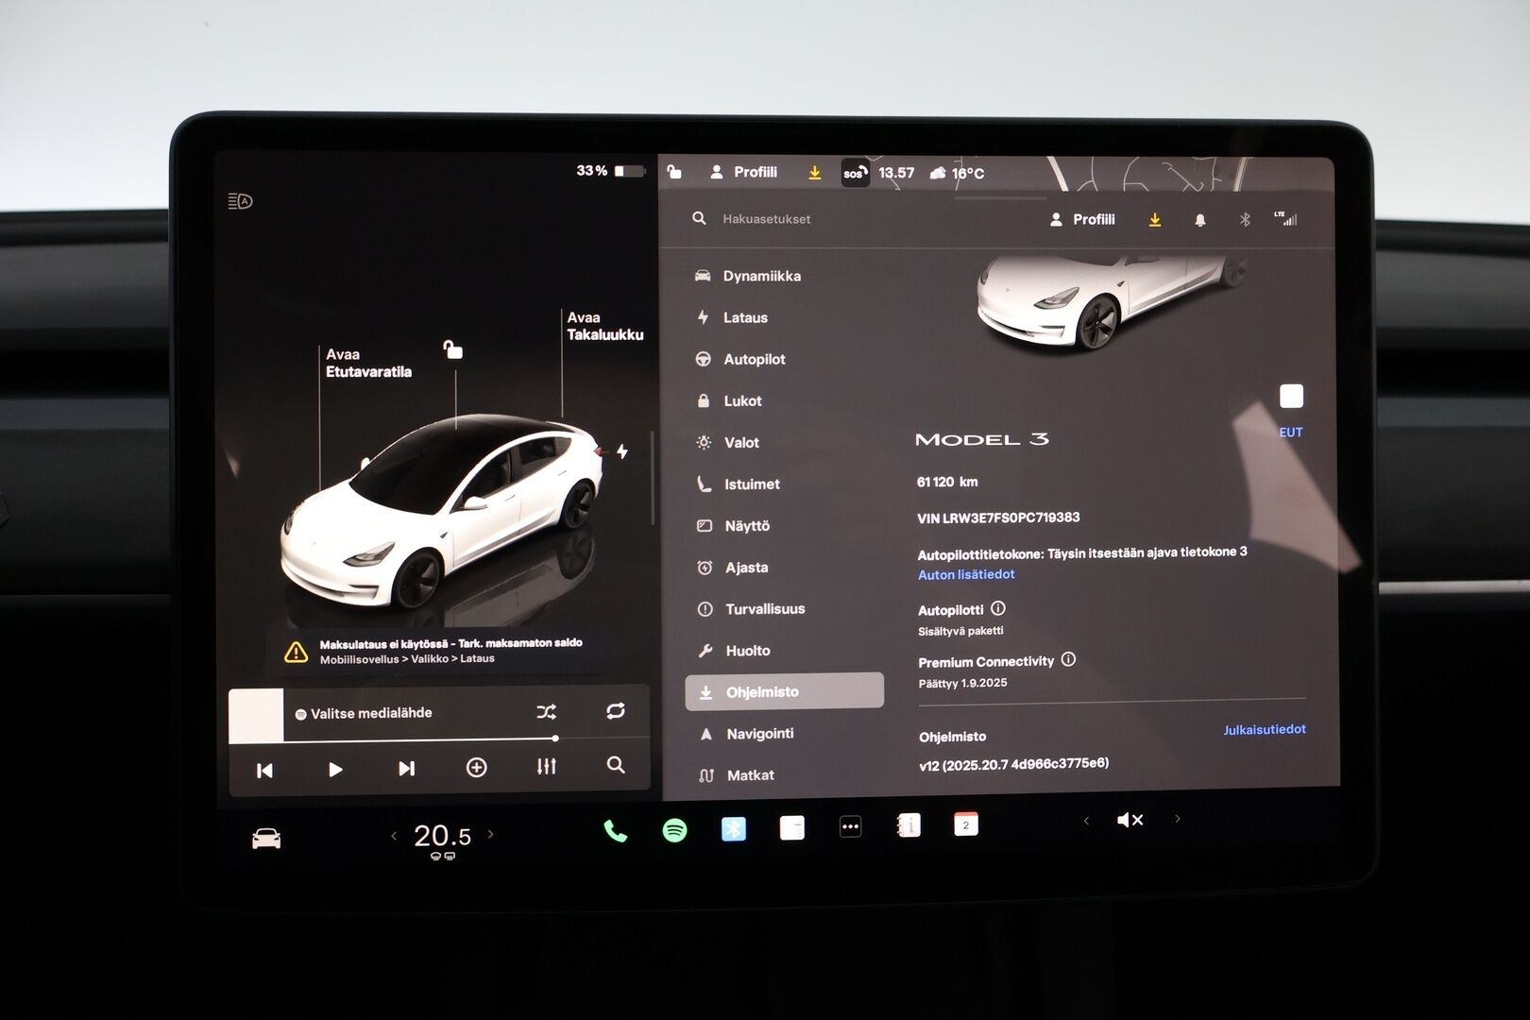Viewport: 1530px width, 1020px height.
Task: Open media search magnifier icon
Action: click(616, 765)
